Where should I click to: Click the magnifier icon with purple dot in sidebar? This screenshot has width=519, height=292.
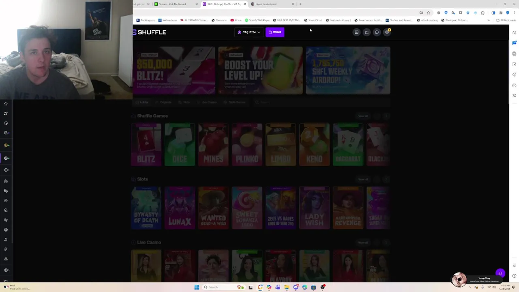point(6,133)
